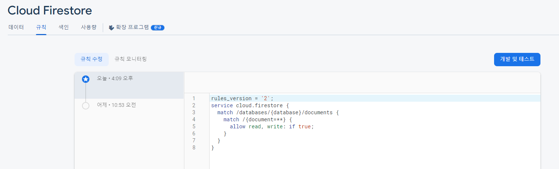Click the service cloud.firestore { line
Screen dimensions: 559x169
(250, 105)
